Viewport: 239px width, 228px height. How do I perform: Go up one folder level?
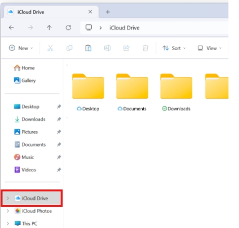(x=49, y=27)
